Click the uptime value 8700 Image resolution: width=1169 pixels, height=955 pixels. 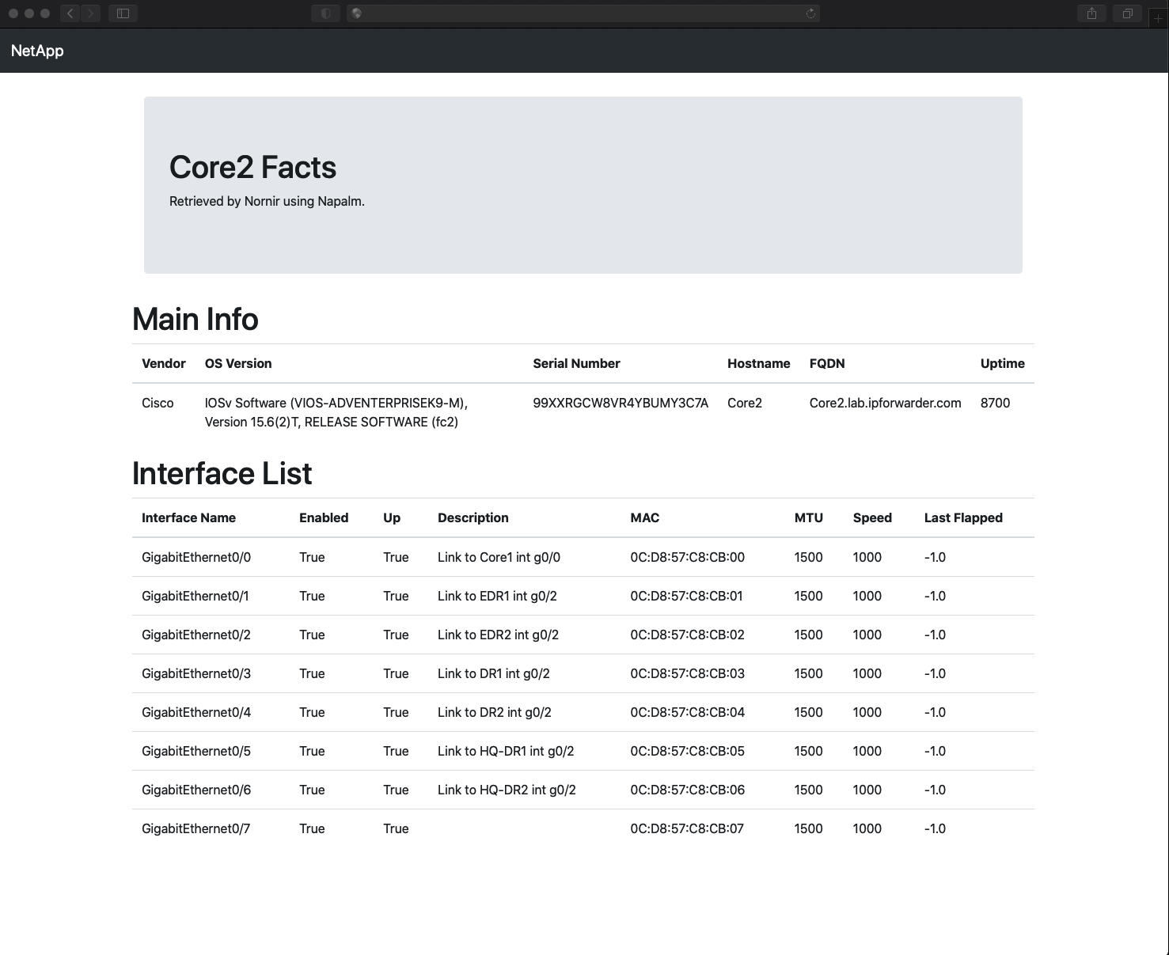pyautogui.click(x=995, y=403)
